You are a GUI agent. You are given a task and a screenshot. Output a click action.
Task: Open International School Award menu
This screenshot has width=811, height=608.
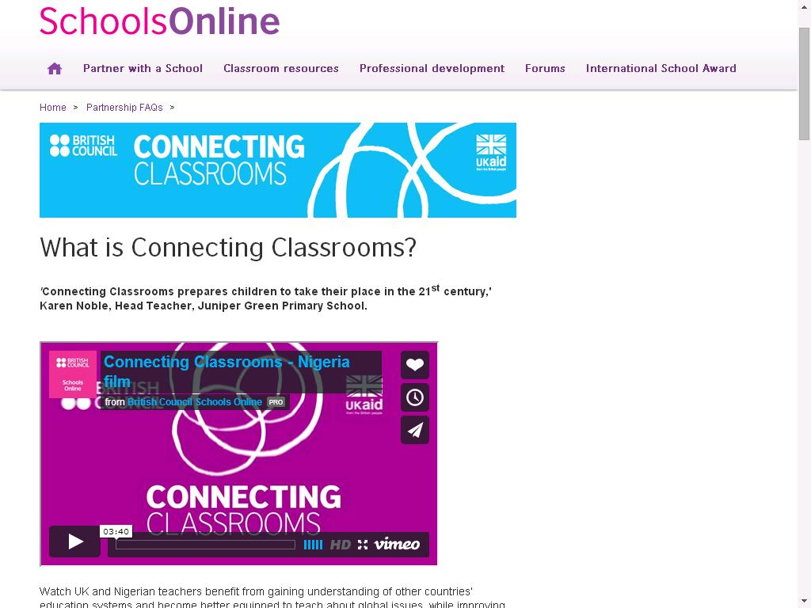click(x=661, y=68)
